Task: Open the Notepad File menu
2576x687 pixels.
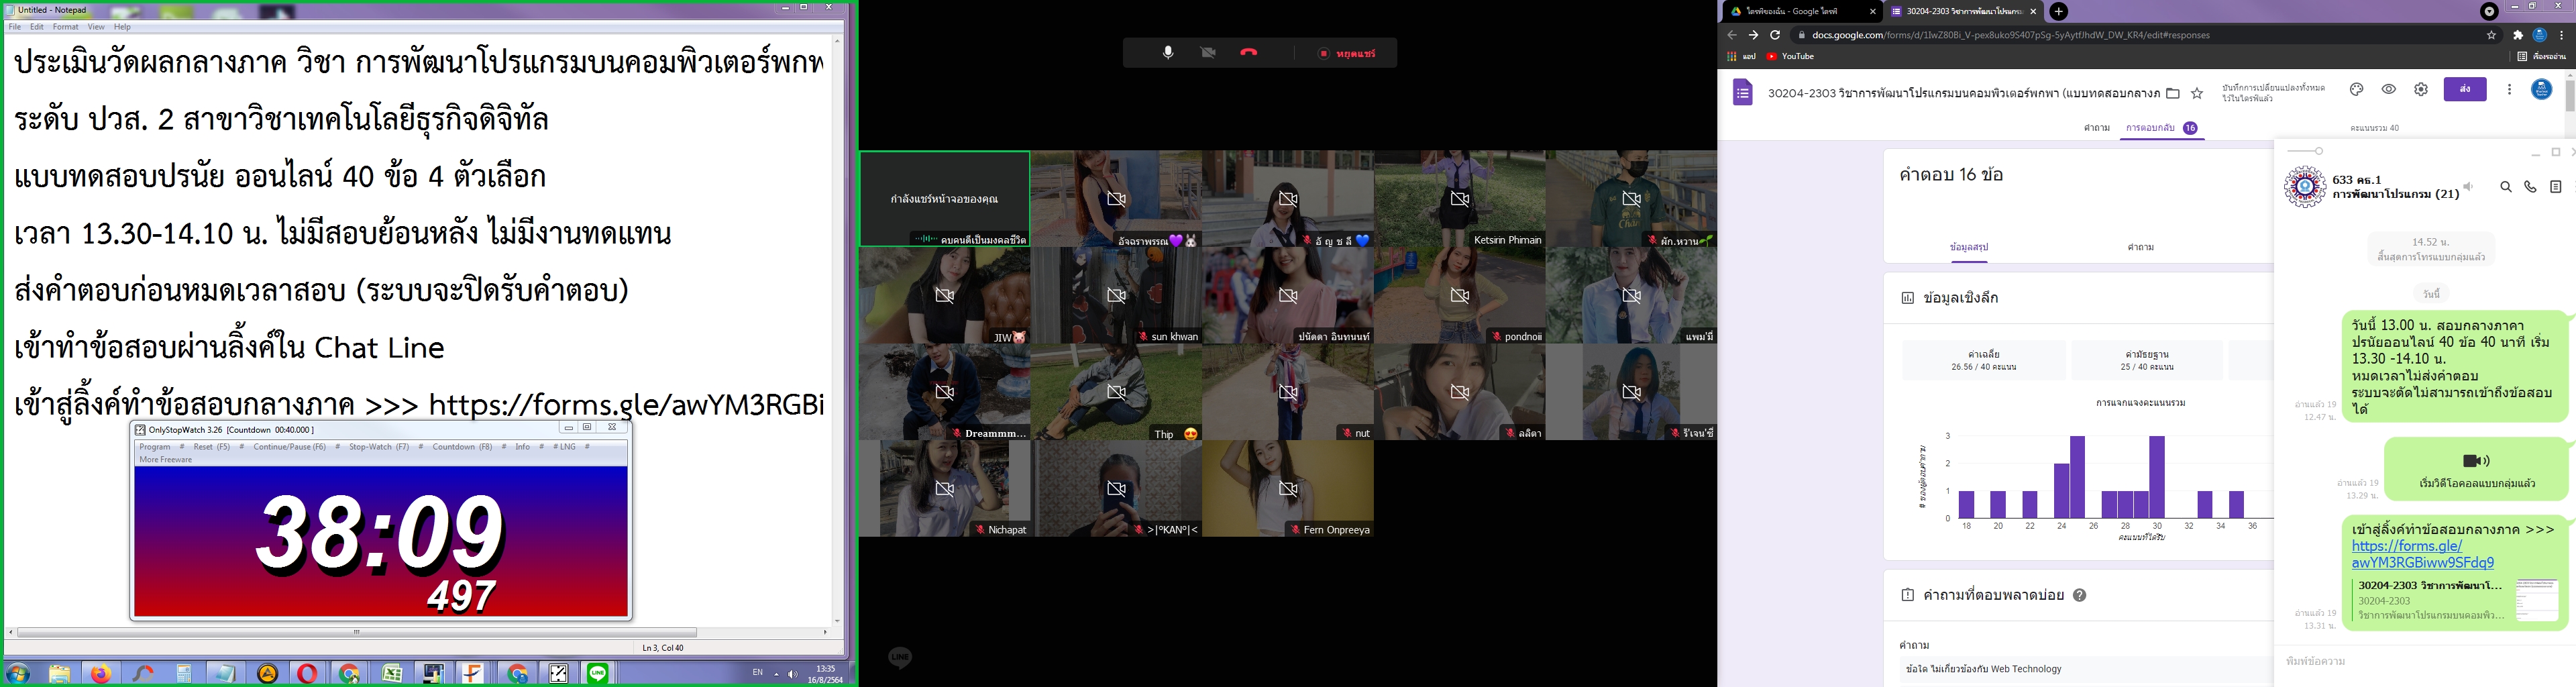Action: click(15, 27)
